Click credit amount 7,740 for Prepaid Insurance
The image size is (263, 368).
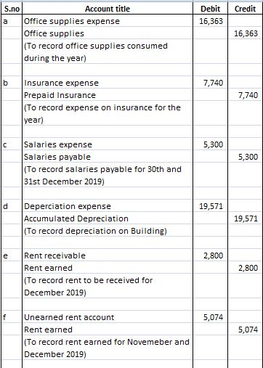245,95
